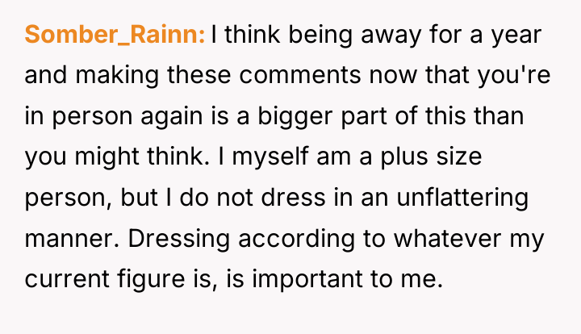Click the word "away" in the comment

[x=391, y=35]
